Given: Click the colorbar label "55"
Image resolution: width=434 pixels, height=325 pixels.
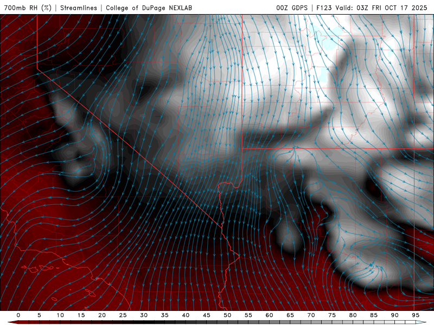Looking at the screenshot, I should (x=248, y=315).
